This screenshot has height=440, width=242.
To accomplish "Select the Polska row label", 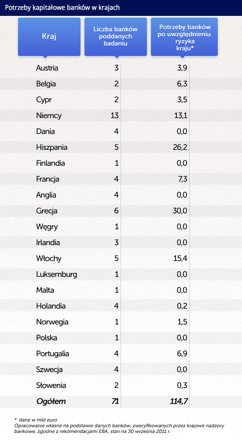I will 47,338.
